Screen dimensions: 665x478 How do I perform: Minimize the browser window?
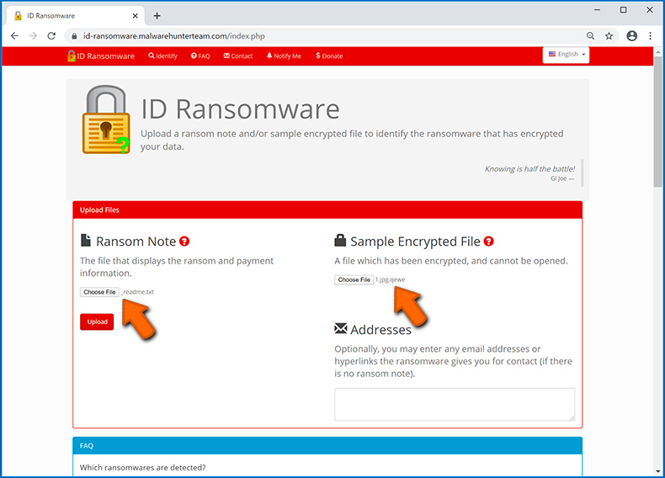point(597,10)
